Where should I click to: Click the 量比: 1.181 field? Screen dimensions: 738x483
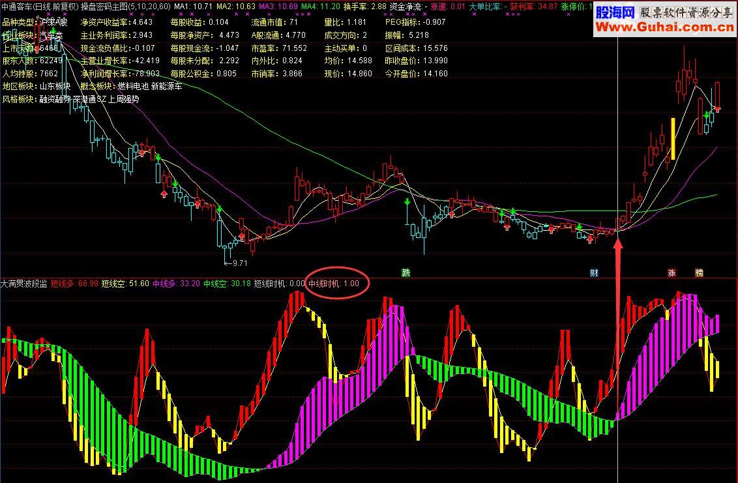345,22
